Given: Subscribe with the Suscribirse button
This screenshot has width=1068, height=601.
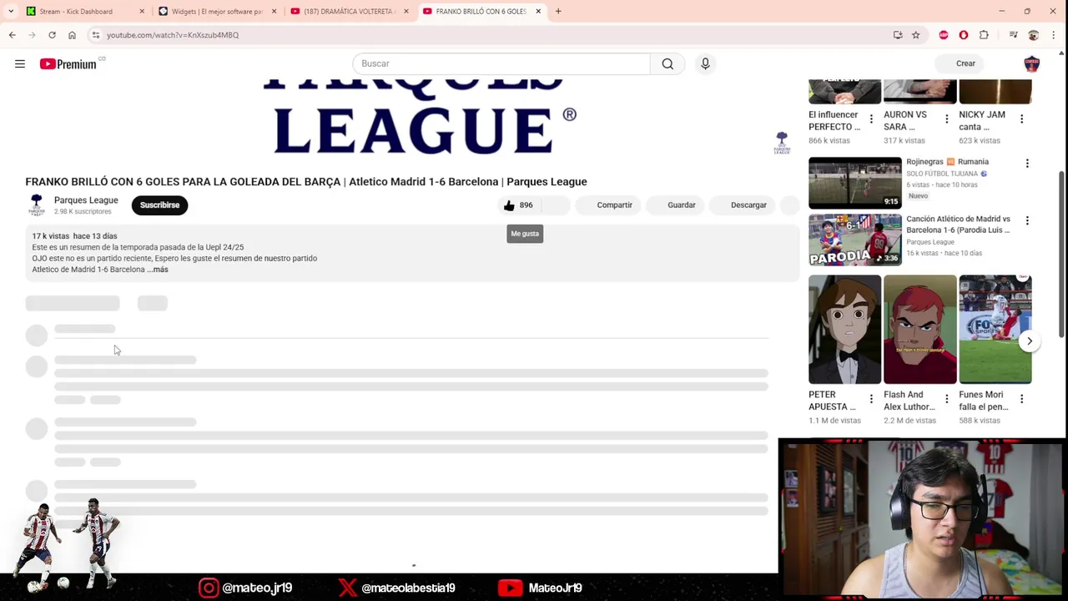Looking at the screenshot, I should (159, 205).
